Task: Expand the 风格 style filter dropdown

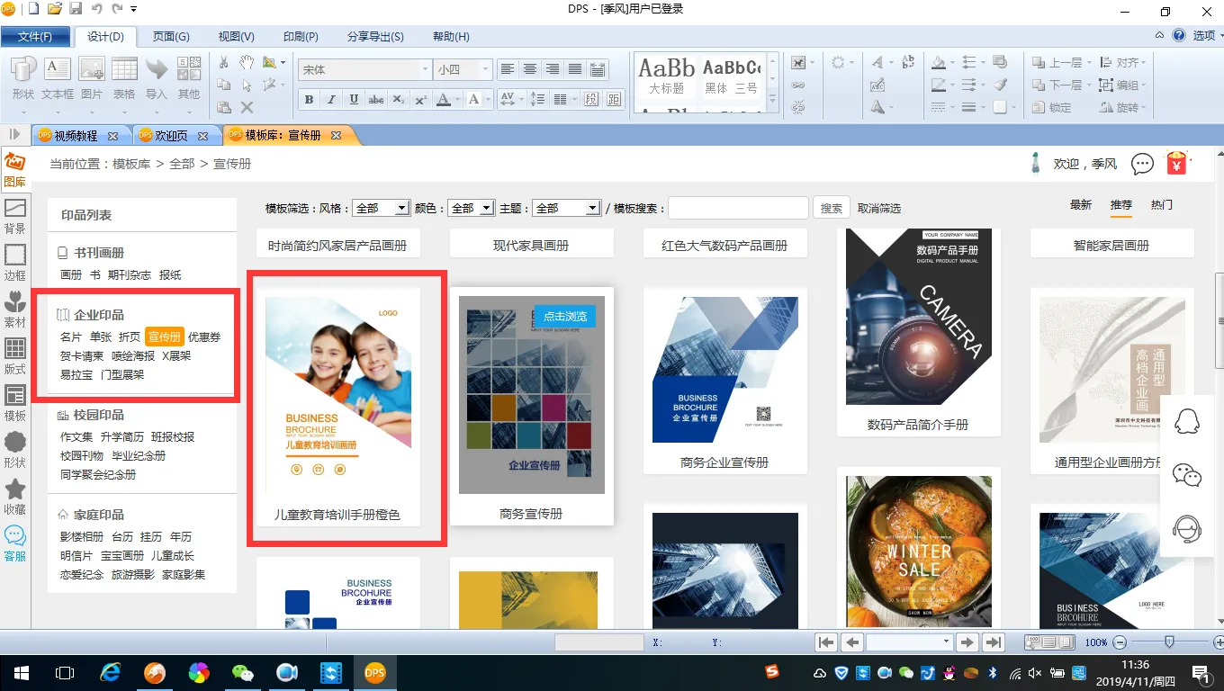Action: [x=381, y=208]
